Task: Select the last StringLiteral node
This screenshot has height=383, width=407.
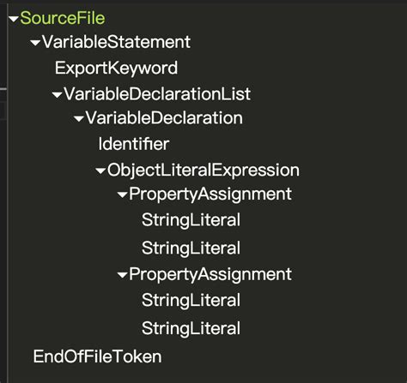Action: (x=191, y=328)
